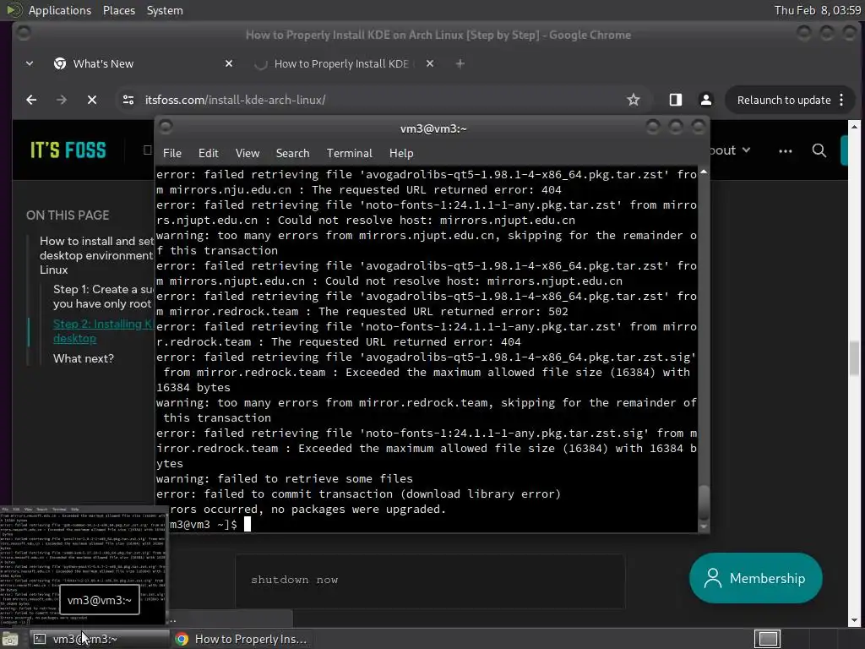This screenshot has height=649, width=865.
Task: Open terminal Search menu
Action: 292,154
